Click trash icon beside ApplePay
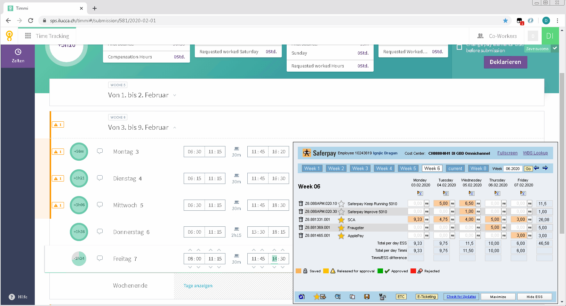Image resolution: width=566 pixels, height=306 pixels. point(301,235)
